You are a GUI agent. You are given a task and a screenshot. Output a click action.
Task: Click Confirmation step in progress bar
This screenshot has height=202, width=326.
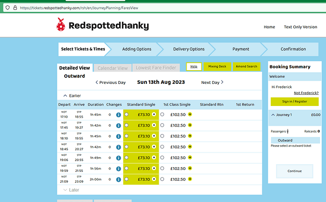(x=293, y=49)
